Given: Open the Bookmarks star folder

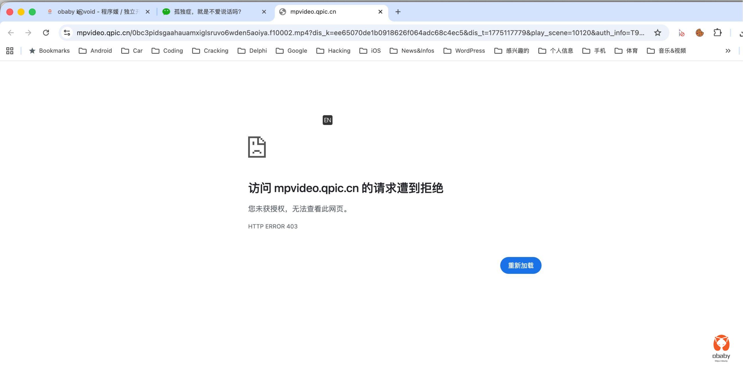Looking at the screenshot, I should click(49, 51).
